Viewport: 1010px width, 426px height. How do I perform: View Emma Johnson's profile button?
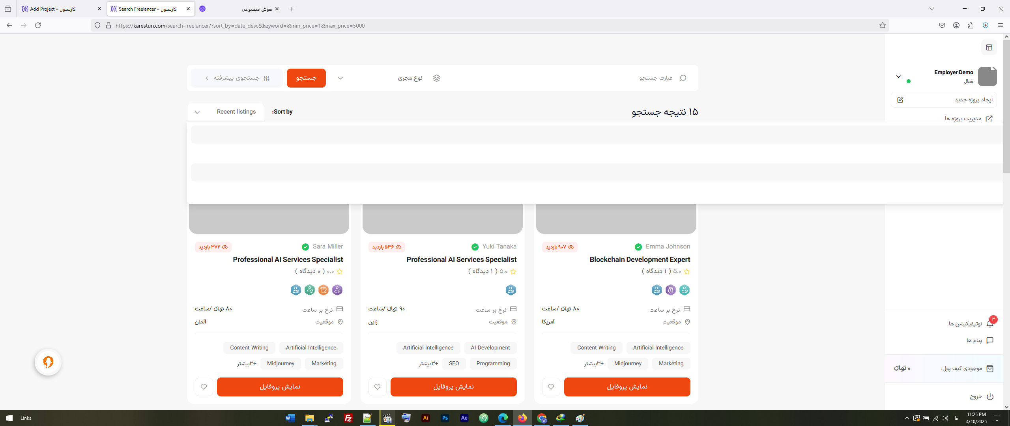click(627, 387)
